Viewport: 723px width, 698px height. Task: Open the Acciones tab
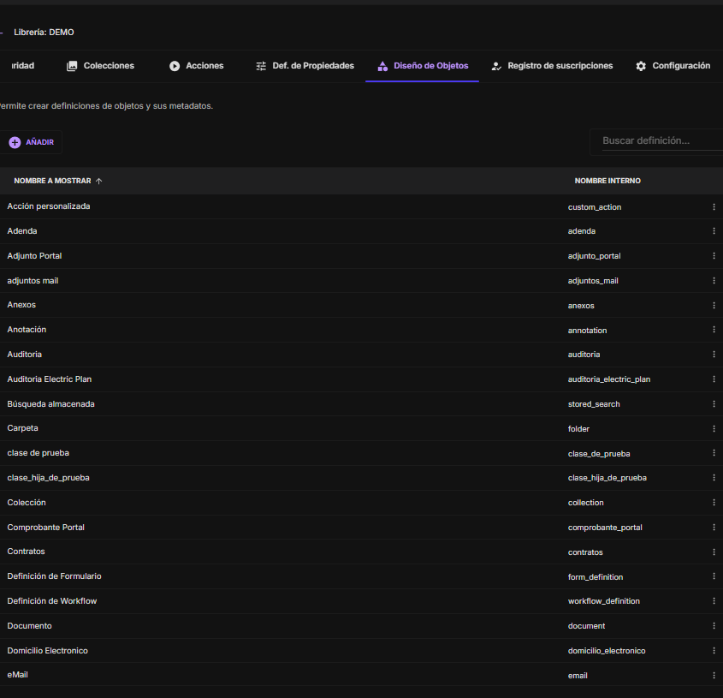click(197, 66)
